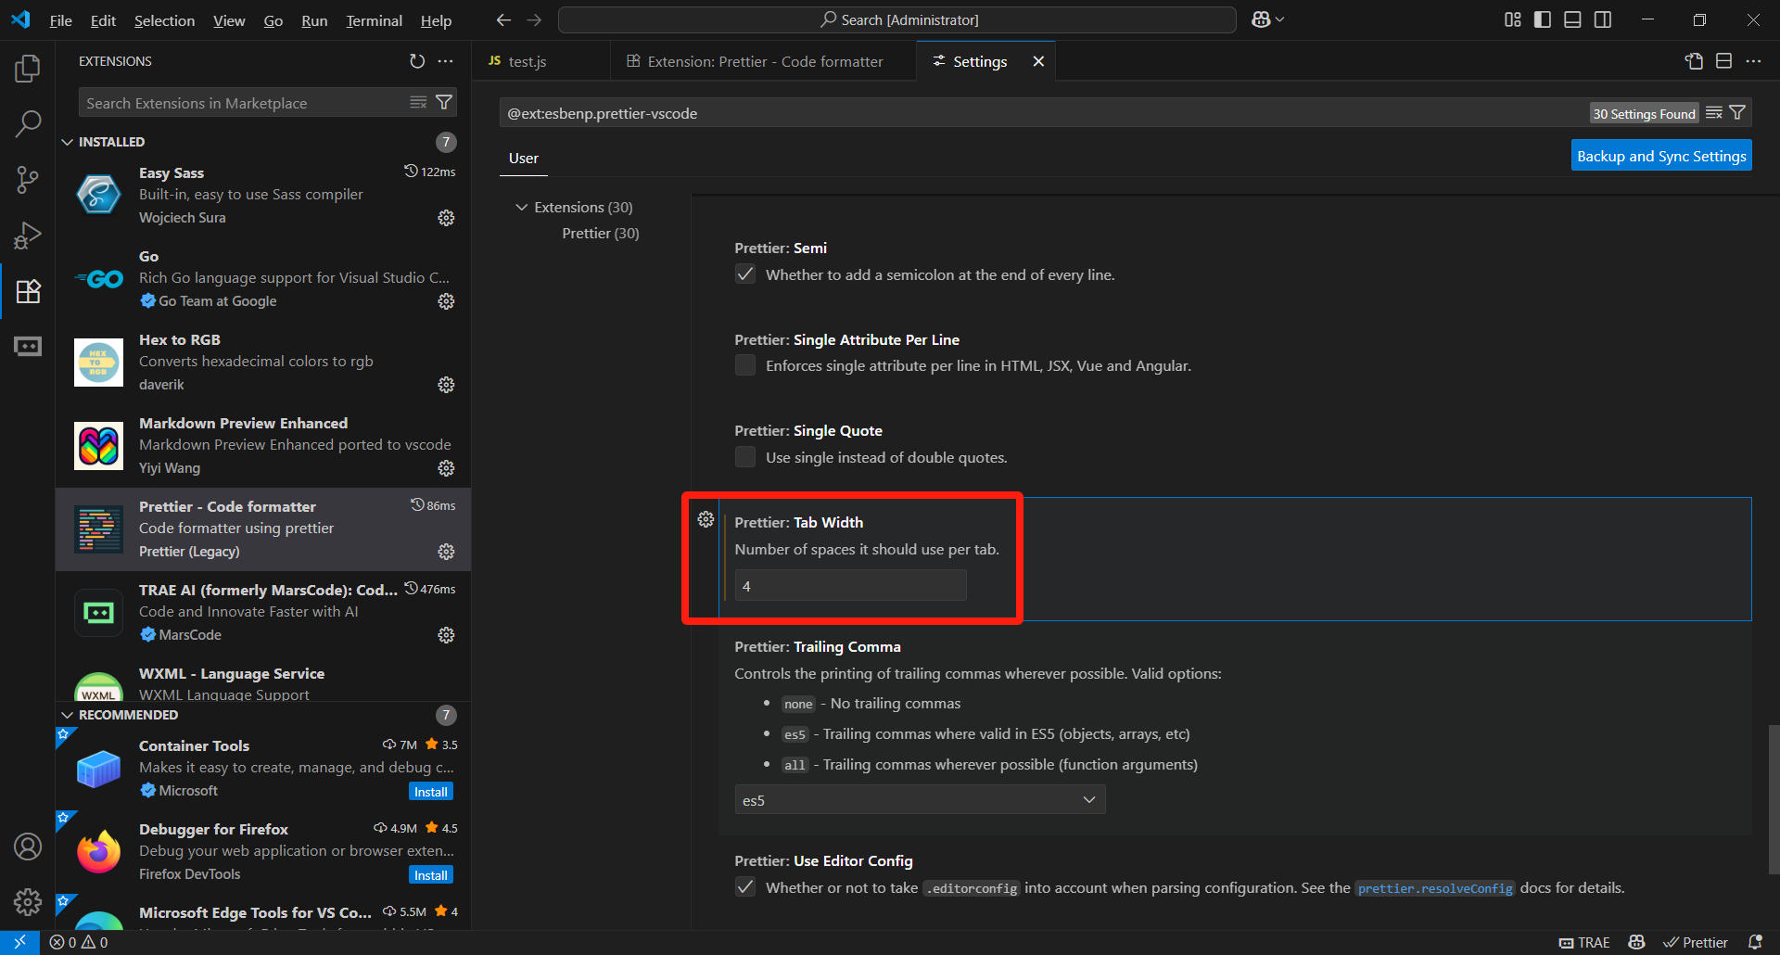Toggle the secondary side bar
This screenshot has height=955, width=1780.
1603,19
